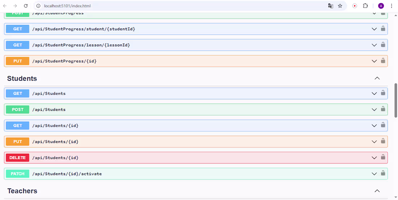
Task: Open the red recorder extension icon
Action: tap(355, 6)
